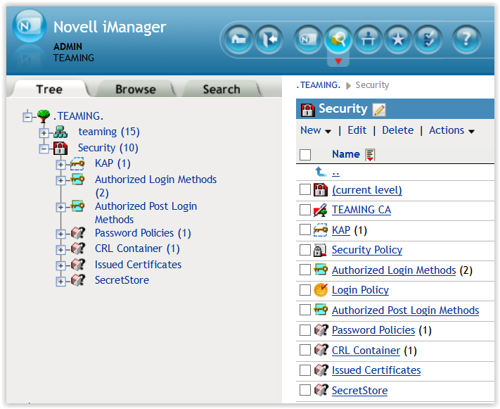Check the Security Policy checkbox
Viewport: 500px width, 409px height.
(x=305, y=250)
